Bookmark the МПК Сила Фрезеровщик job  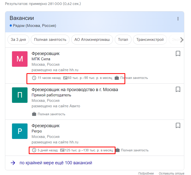pyautogui.click(x=178, y=54)
